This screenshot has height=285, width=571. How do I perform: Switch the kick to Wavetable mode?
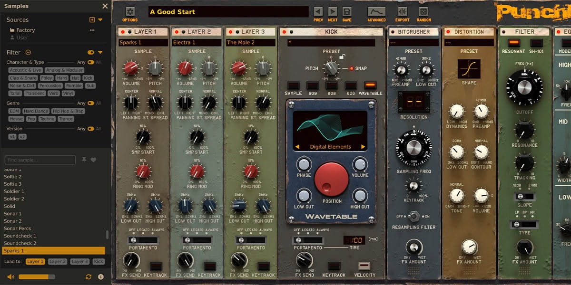tap(370, 85)
